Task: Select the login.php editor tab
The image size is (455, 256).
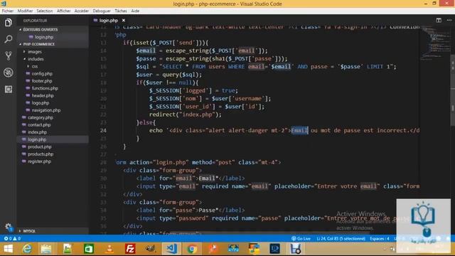Action: click(108, 21)
